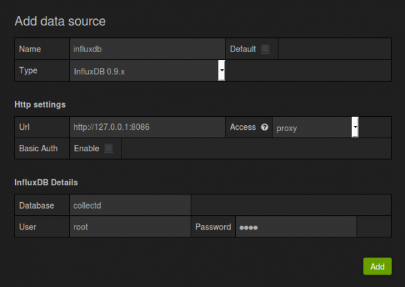The height and width of the screenshot is (287, 405).
Task: Focus the Password input field
Action: 296,227
